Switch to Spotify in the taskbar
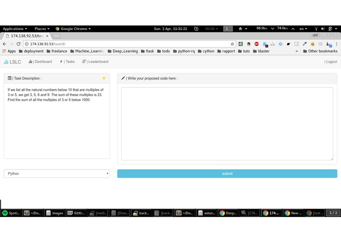The image size is (341, 242). [x=11, y=213]
